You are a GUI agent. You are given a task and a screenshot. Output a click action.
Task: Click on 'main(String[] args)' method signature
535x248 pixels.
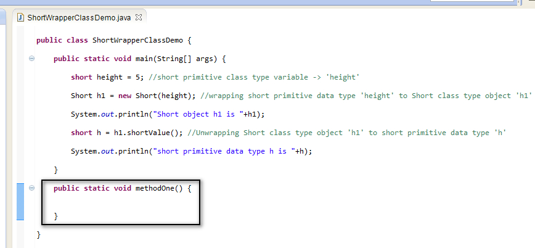176,59
